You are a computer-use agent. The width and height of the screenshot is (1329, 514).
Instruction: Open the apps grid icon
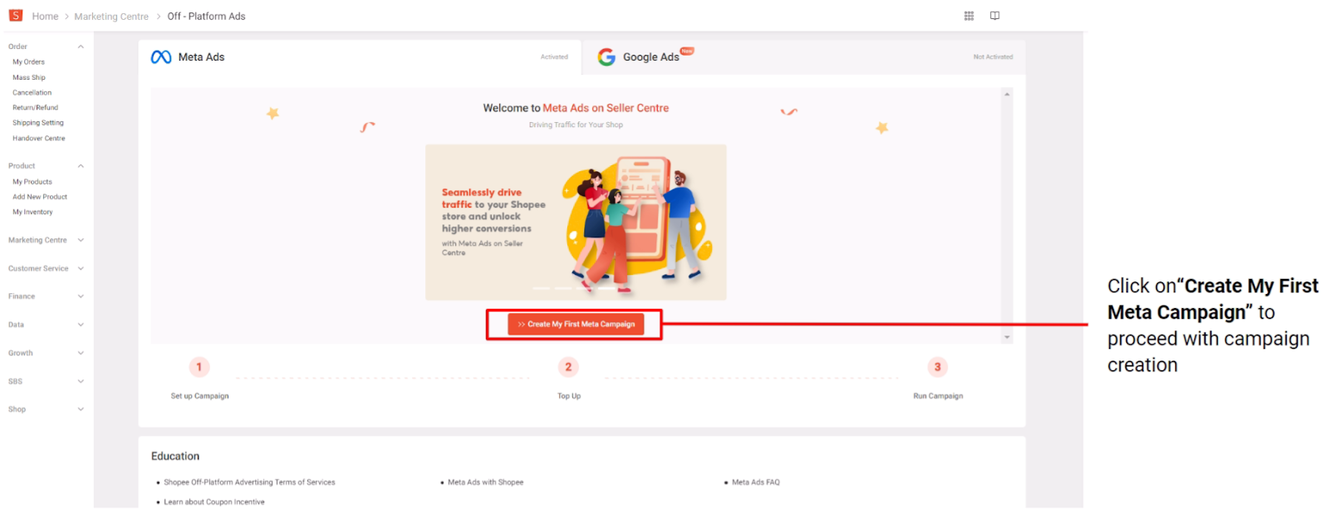click(x=969, y=16)
